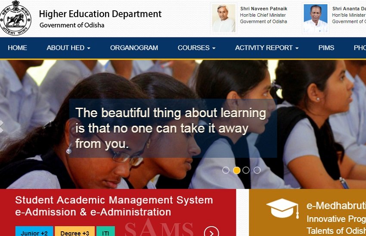Viewport: 366px width, 236px height.
Task: Expand the COURSES dropdown menu
Action: (196, 48)
